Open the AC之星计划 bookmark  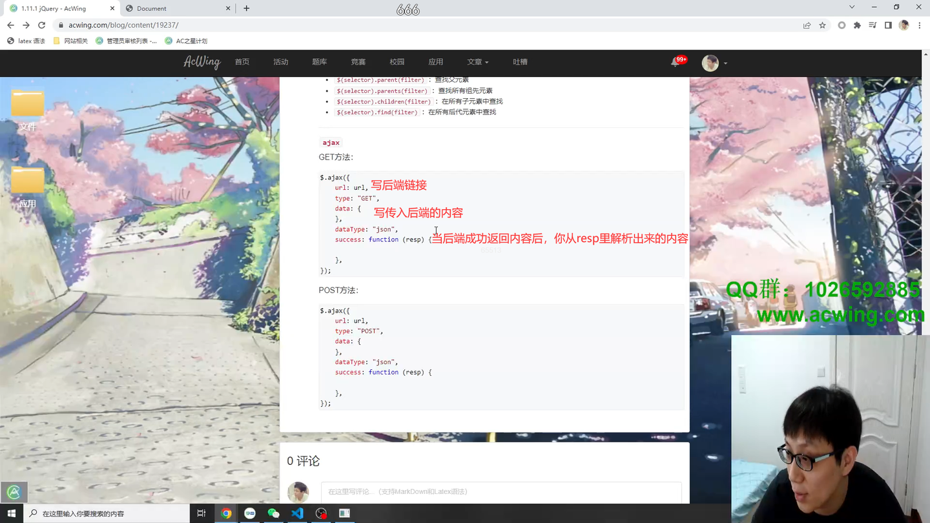(186, 41)
